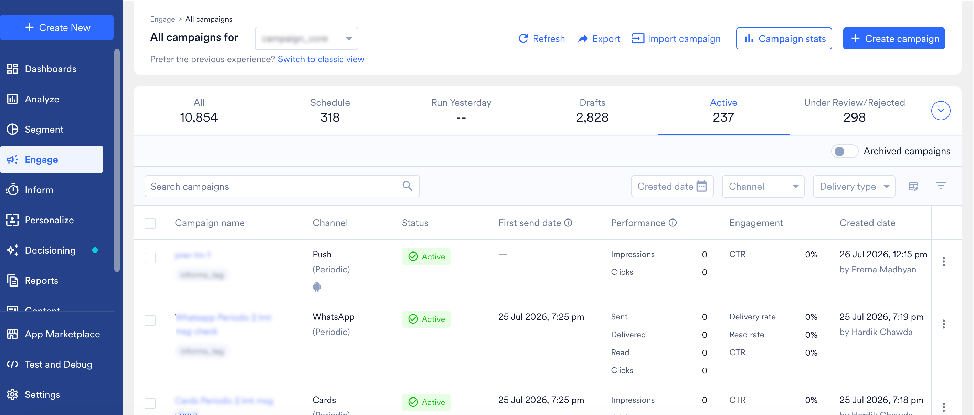Open Campaign stats
This screenshot has height=415, width=974.
pyautogui.click(x=784, y=38)
